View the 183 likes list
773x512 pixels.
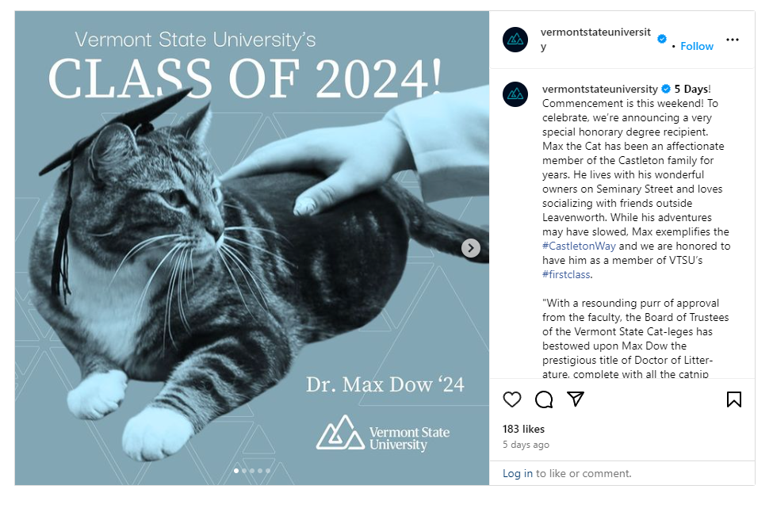point(523,429)
